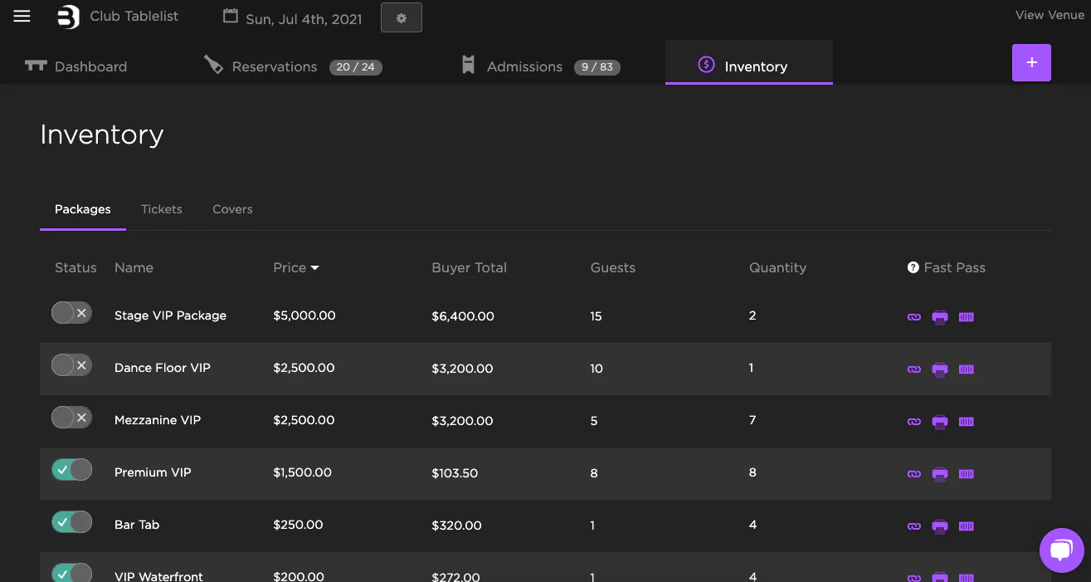This screenshot has height=582, width=1091.
Task: Select the Bar Tab package name
Action: [x=137, y=525]
